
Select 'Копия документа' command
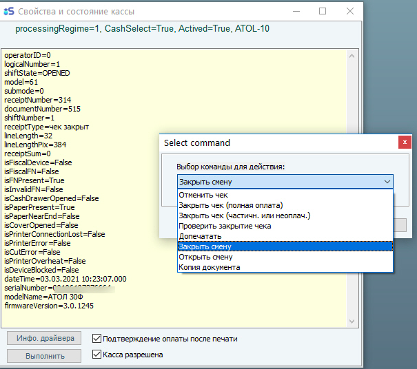pos(209,267)
